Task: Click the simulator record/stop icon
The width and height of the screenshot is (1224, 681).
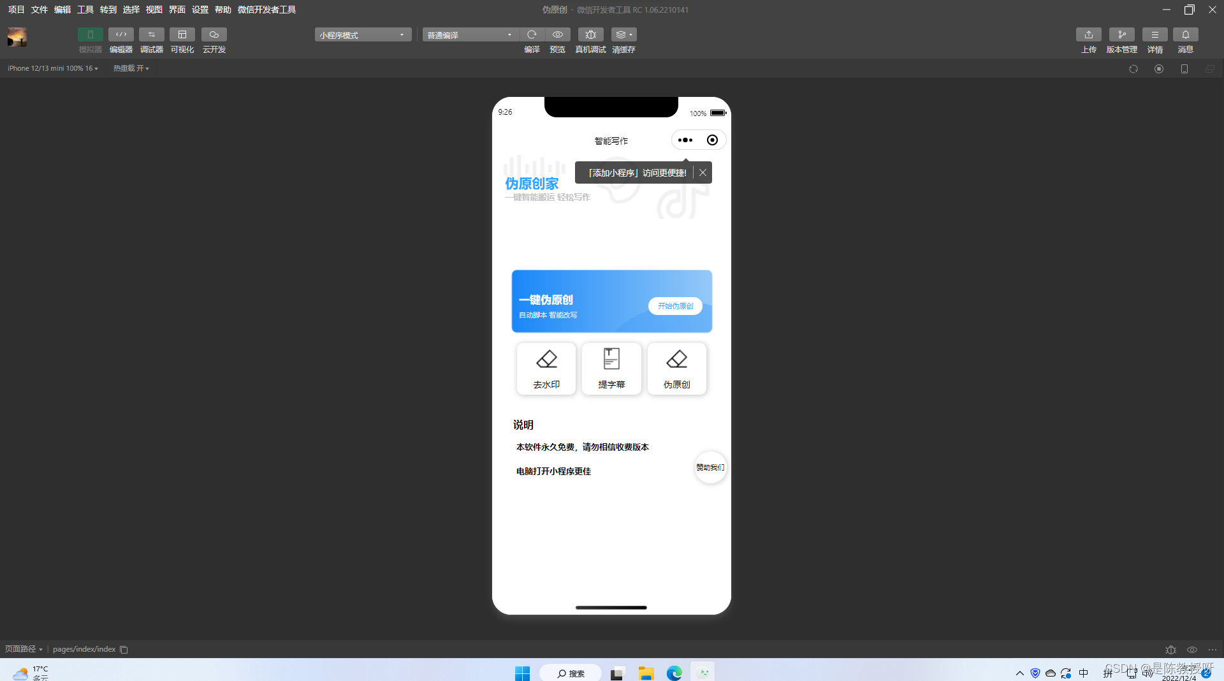Action: 1159,69
